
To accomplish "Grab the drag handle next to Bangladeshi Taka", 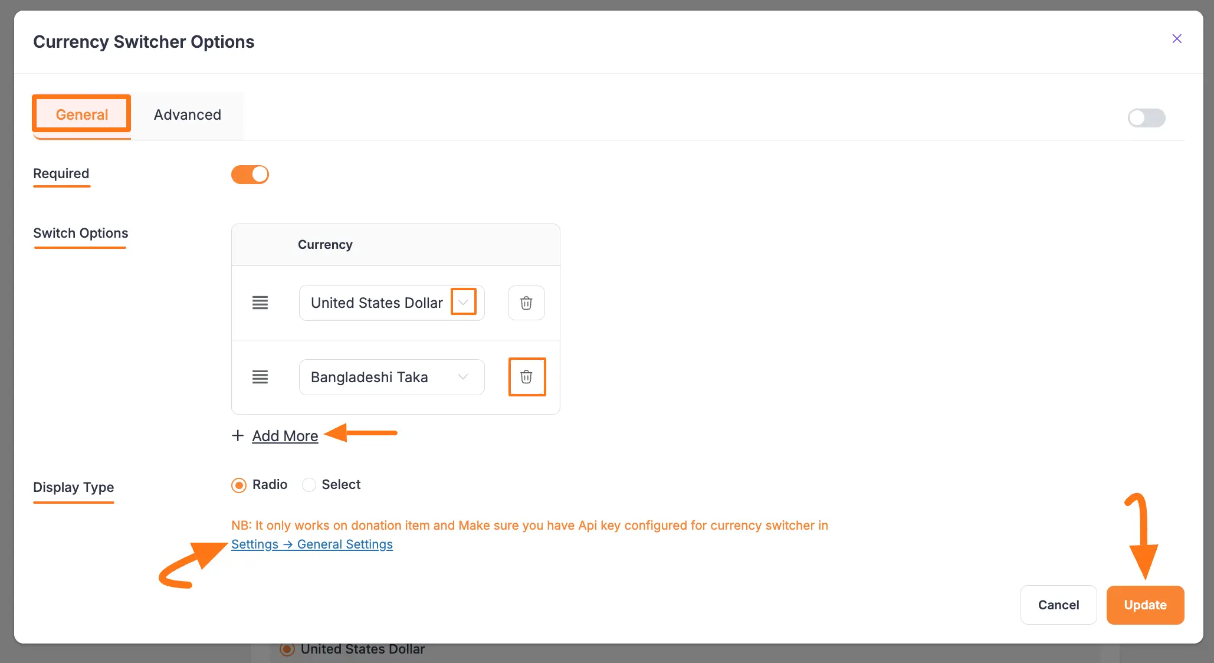I will 260,377.
